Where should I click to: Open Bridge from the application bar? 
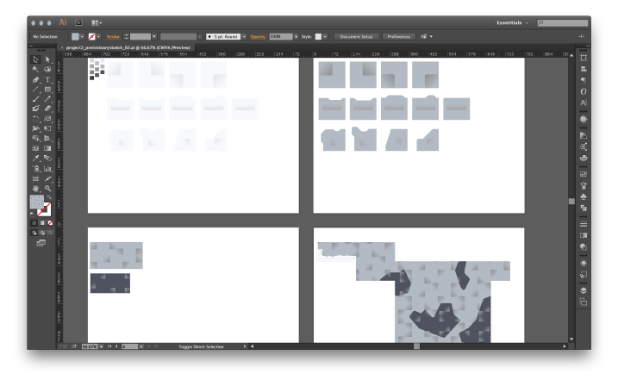coord(78,22)
